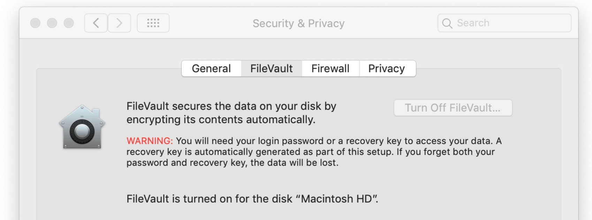Minimize the Security & Privacy window

pyautogui.click(x=52, y=23)
